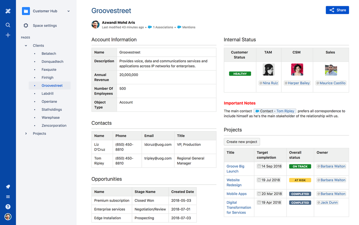Click the plus icon to create page
Screen dimensions: 359x225
point(8,35)
